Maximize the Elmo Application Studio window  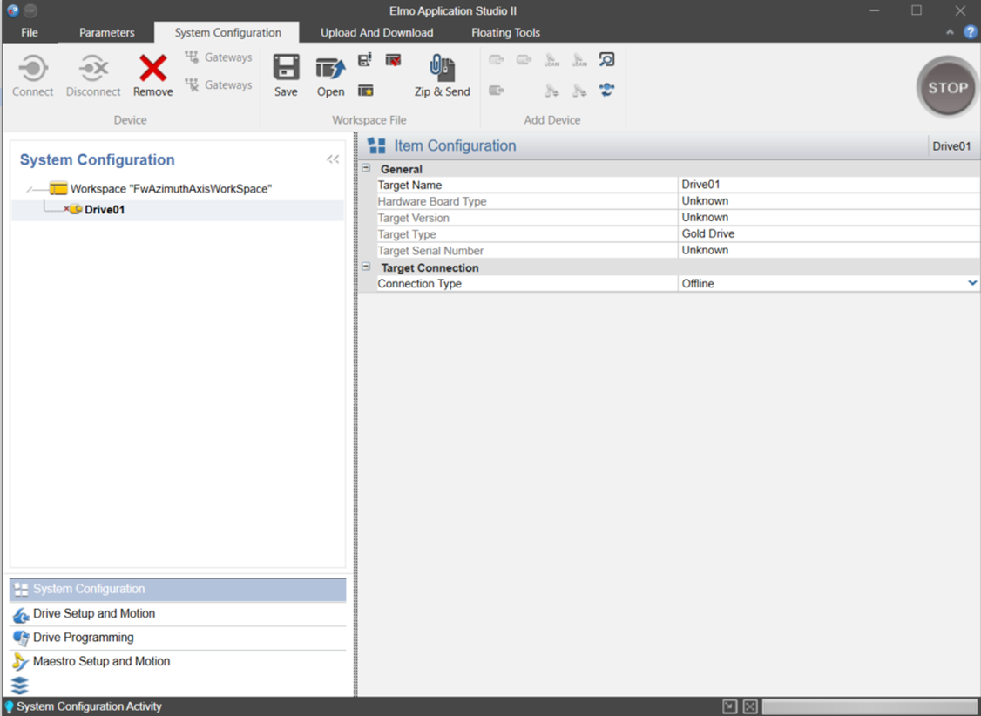(x=917, y=10)
